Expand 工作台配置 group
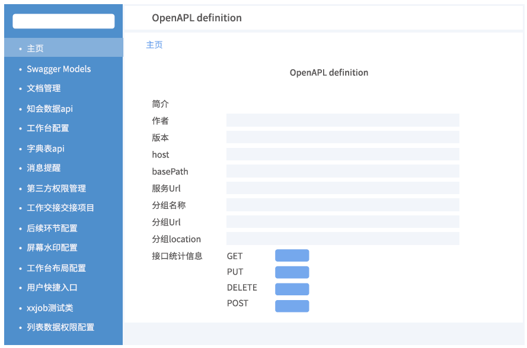Screen dimensions: 527x348 [48, 128]
